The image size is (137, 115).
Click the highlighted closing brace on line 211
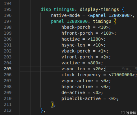coord(52,105)
